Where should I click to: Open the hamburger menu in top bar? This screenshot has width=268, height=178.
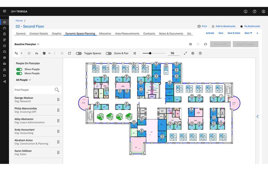point(4,11)
